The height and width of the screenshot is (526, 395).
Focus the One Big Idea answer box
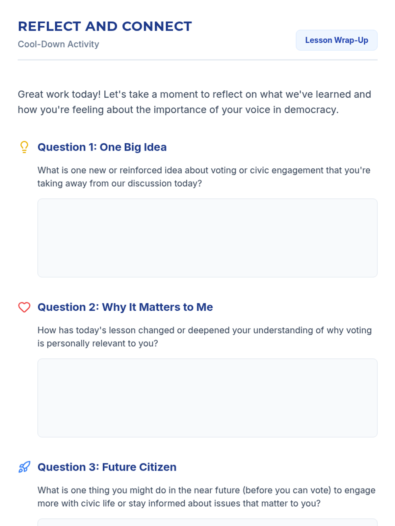coord(207,238)
